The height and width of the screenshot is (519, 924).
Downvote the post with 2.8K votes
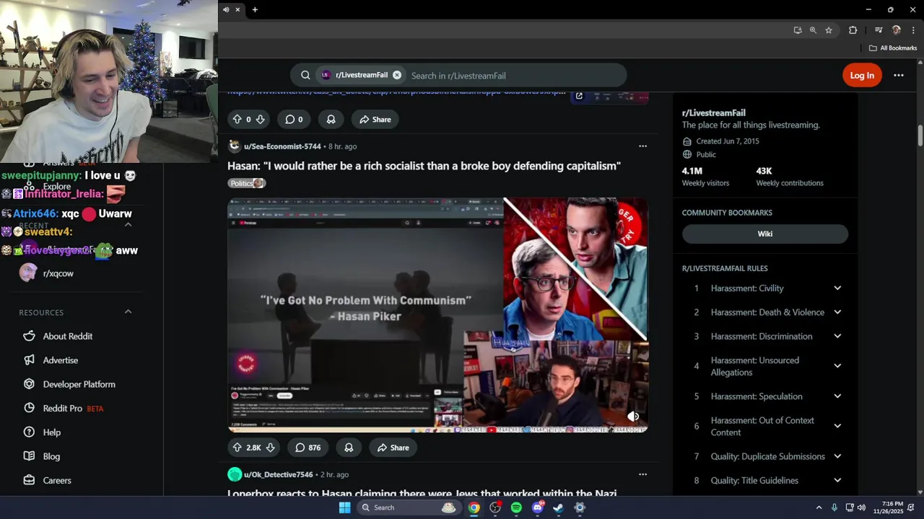(x=271, y=448)
